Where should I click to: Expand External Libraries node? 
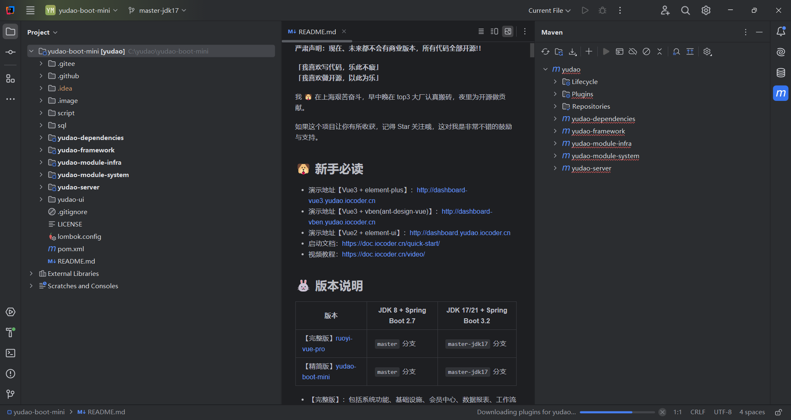[x=31, y=274]
